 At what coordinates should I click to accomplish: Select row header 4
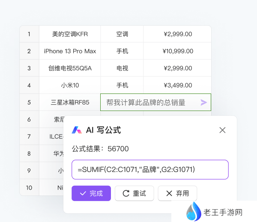pos(29,85)
